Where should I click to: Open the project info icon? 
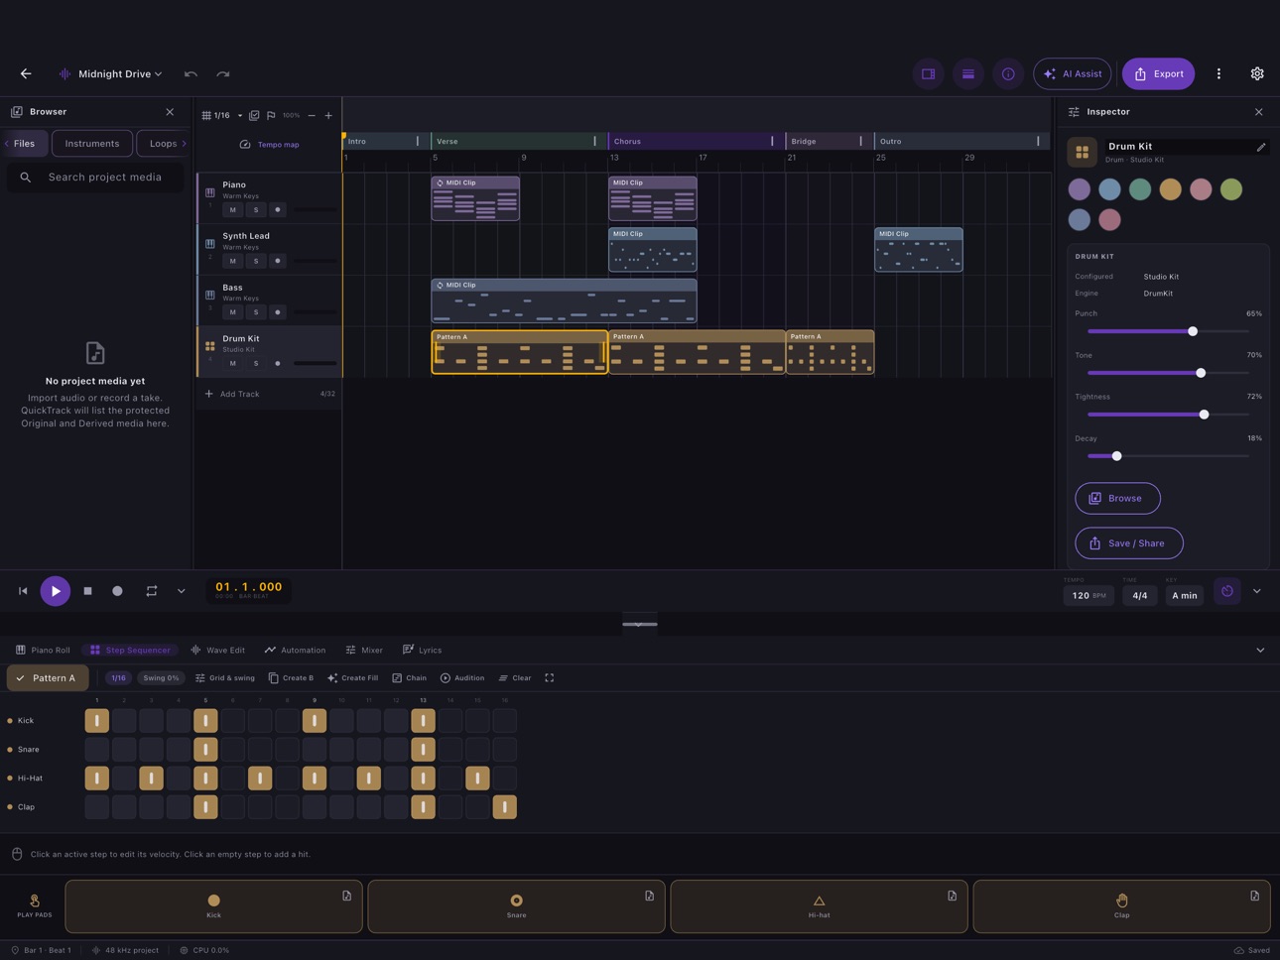tap(1008, 73)
